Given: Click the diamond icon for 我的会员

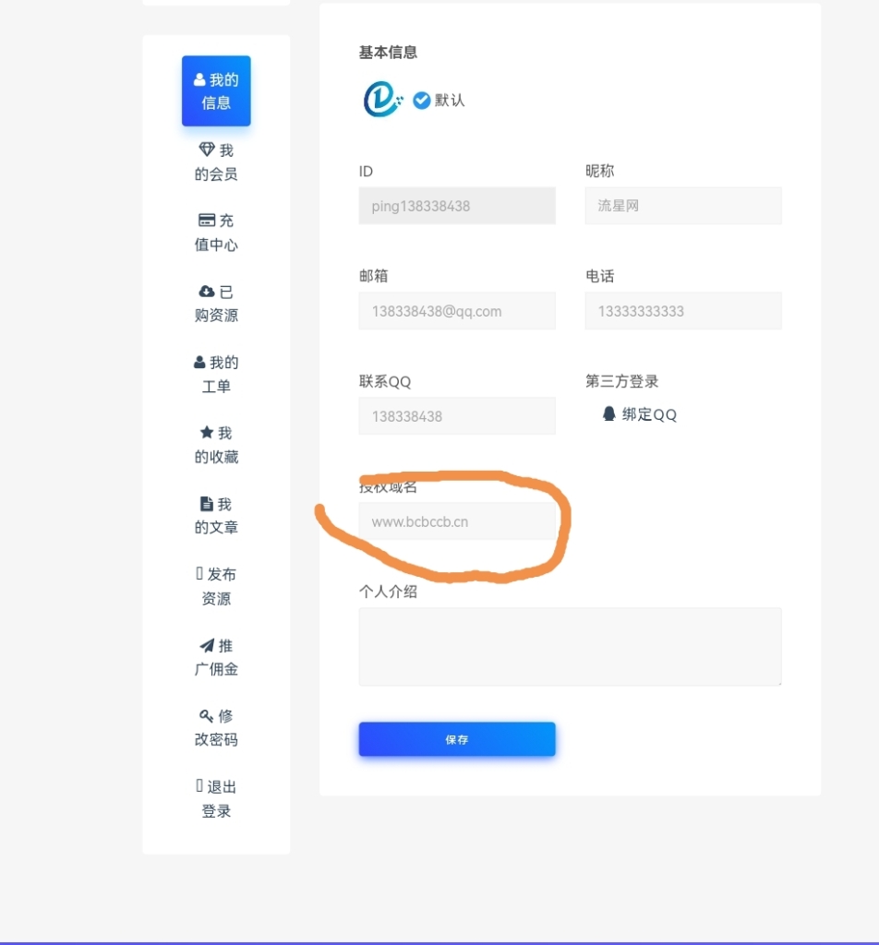Looking at the screenshot, I should (207, 149).
